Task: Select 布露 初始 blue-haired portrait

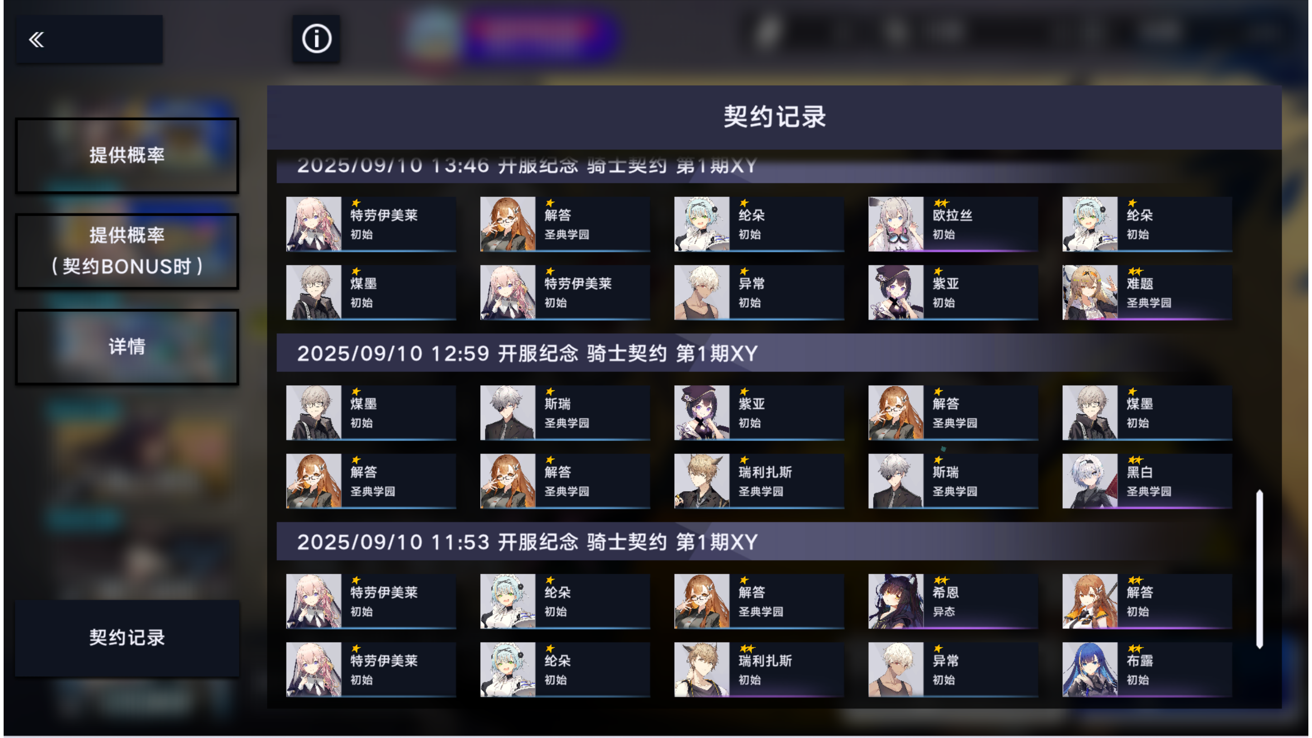Action: (1090, 669)
